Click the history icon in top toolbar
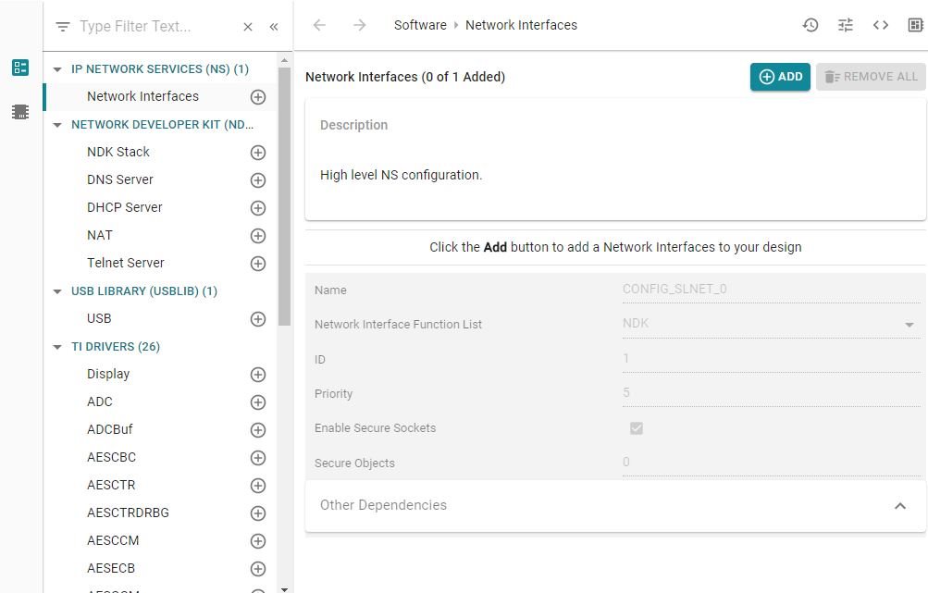 [x=810, y=25]
